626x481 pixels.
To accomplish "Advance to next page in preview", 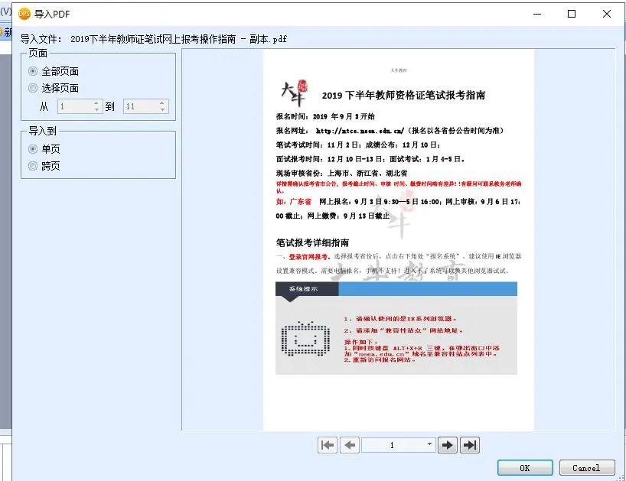I will (x=448, y=445).
